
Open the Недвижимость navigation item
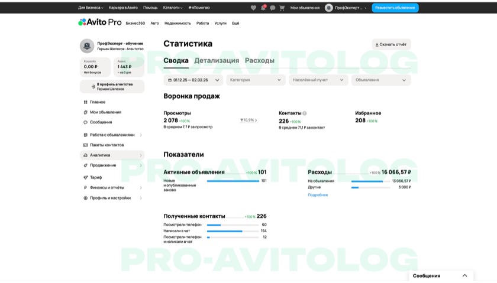pos(177,23)
